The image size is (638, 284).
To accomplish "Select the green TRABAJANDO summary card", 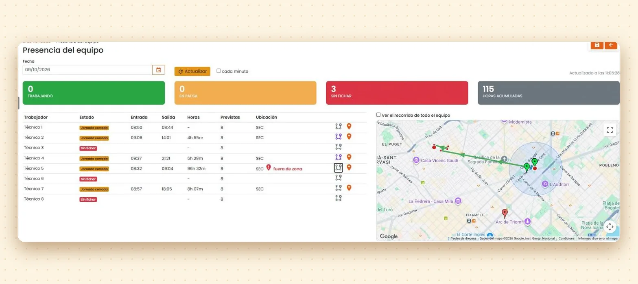I will click(x=94, y=93).
